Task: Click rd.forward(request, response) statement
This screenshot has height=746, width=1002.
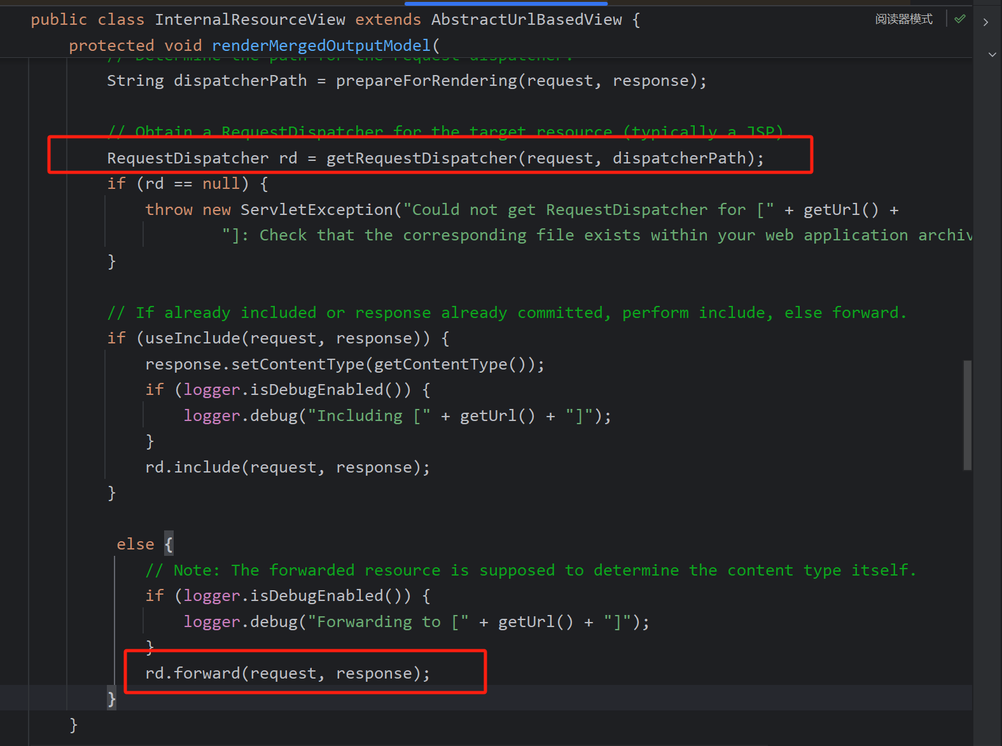Action: 288,673
